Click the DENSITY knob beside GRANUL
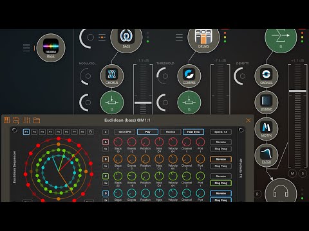The height and width of the screenshot is (231, 309). pyautogui.click(x=241, y=76)
